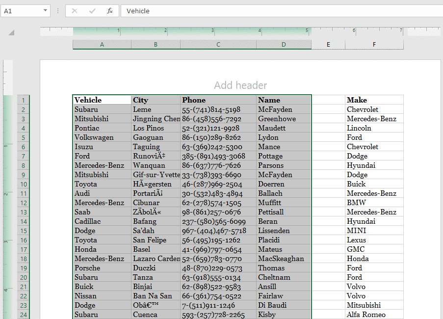
Task: Click the Enter checkmark icon in formula bar
Action: tap(92, 11)
